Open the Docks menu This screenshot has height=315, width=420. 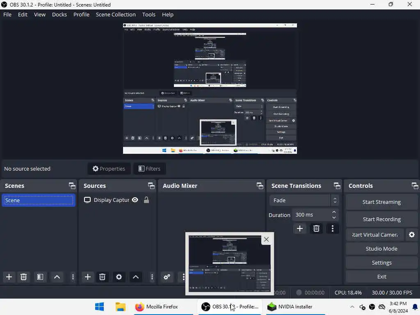(x=59, y=14)
